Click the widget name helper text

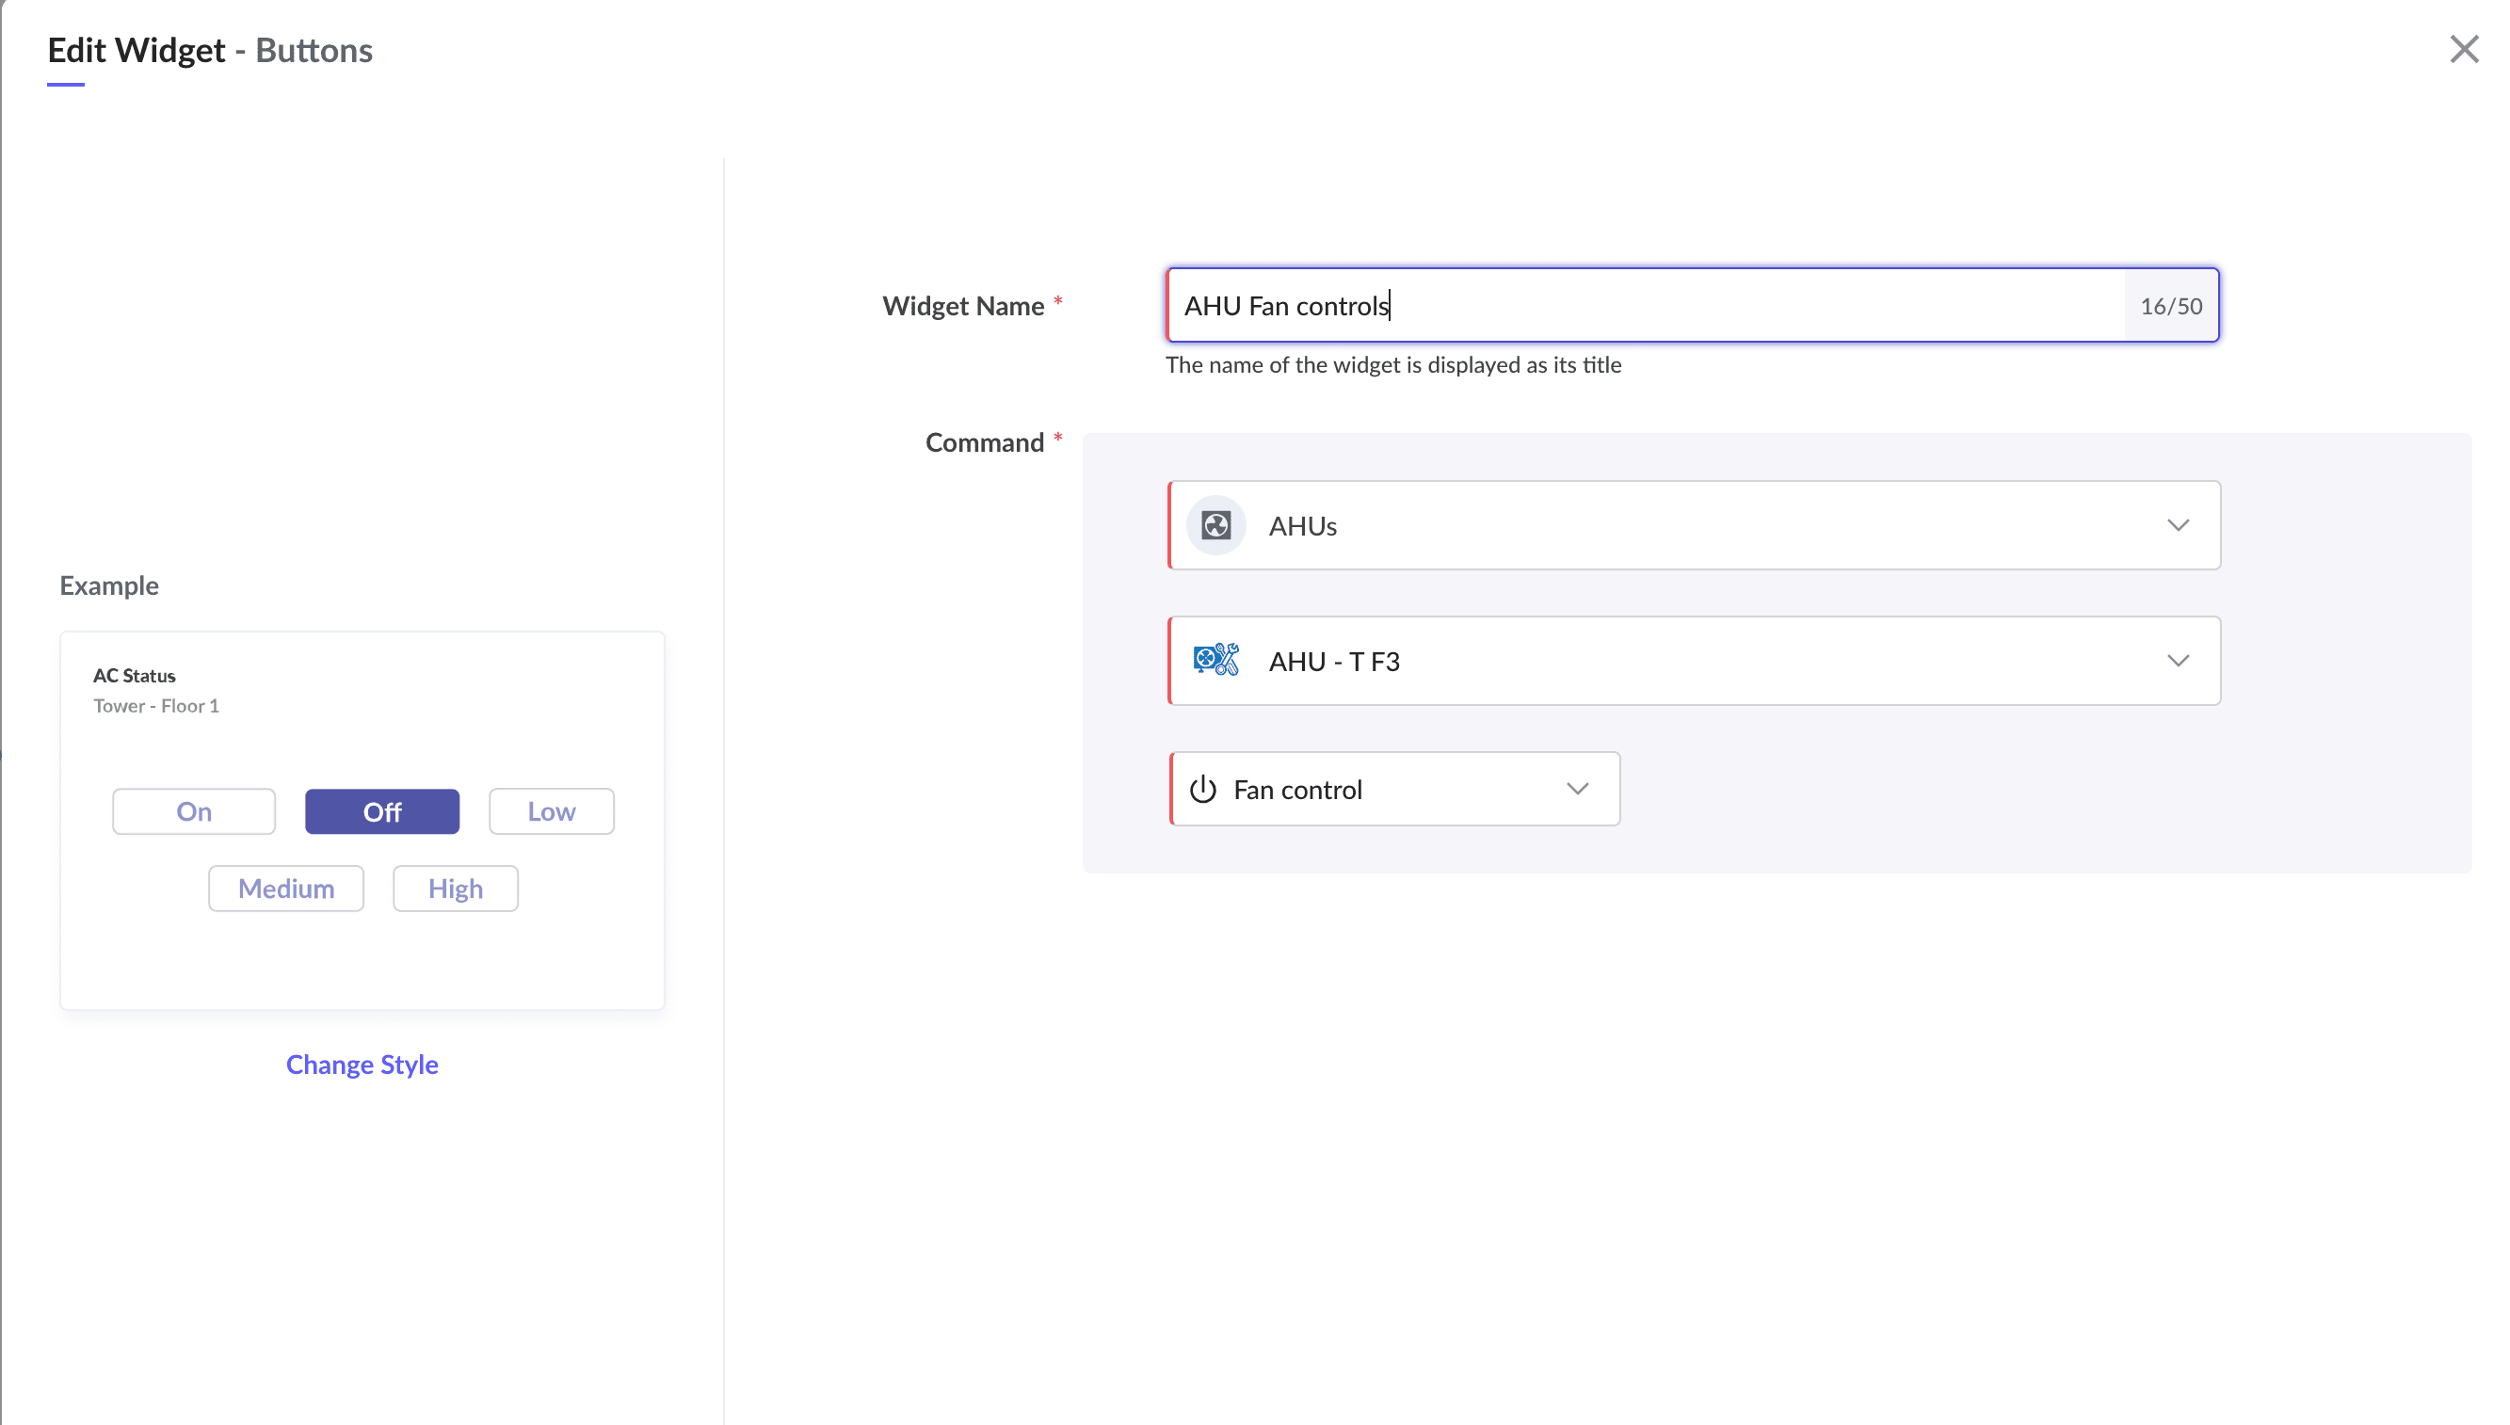click(x=1392, y=365)
